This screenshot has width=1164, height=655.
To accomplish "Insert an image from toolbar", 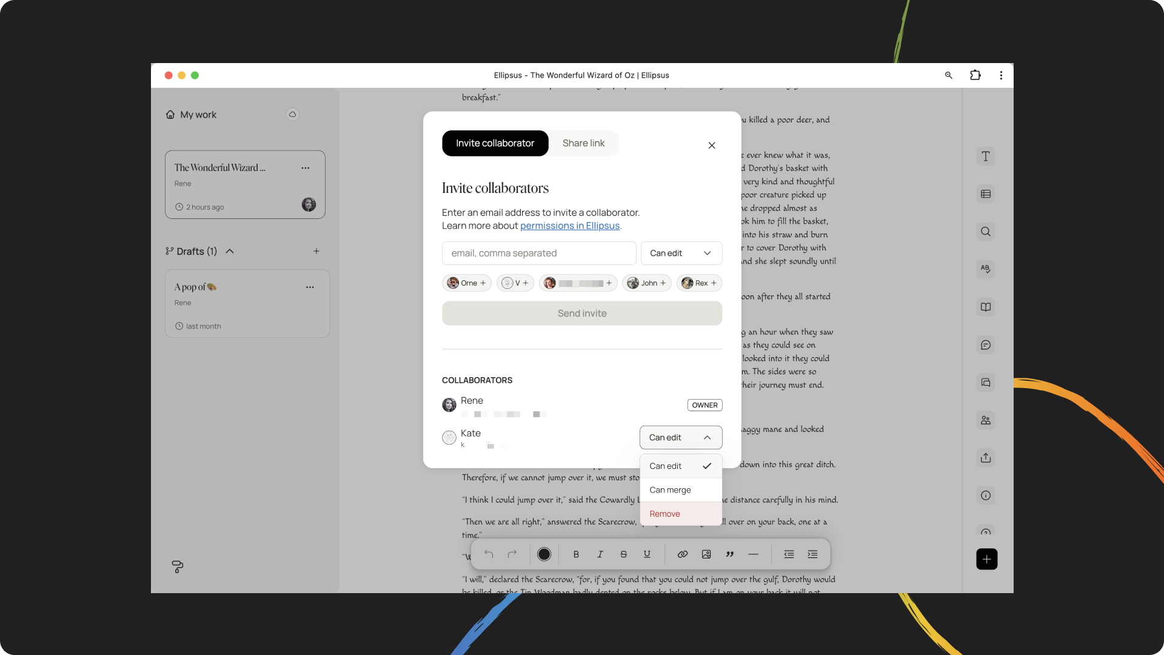I will point(706,554).
